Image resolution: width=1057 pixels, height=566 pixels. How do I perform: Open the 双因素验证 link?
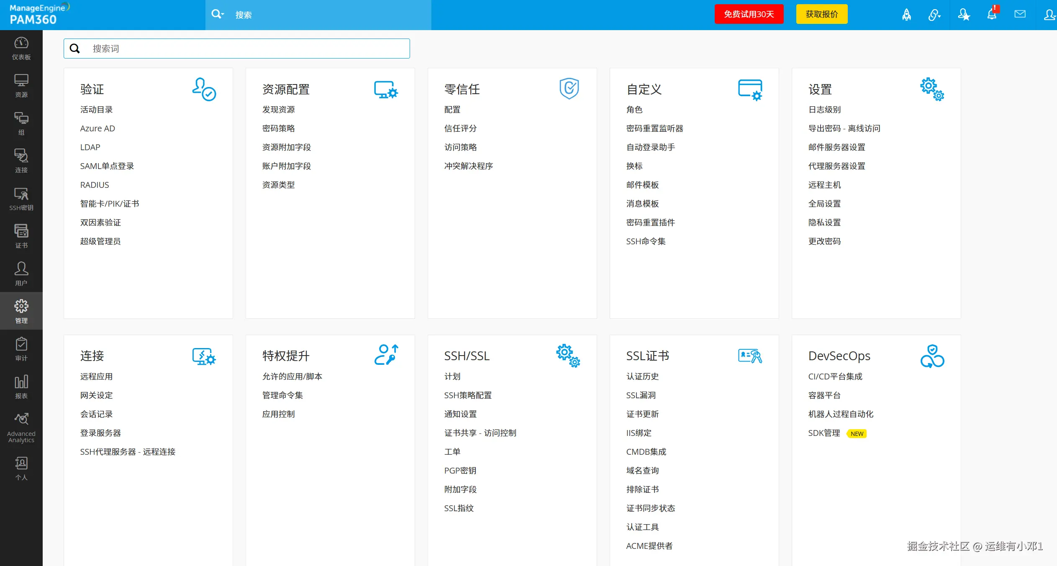point(100,223)
